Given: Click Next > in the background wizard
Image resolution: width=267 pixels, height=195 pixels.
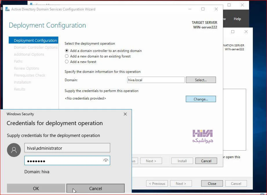Looking at the screenshot, I should point(181,184).
